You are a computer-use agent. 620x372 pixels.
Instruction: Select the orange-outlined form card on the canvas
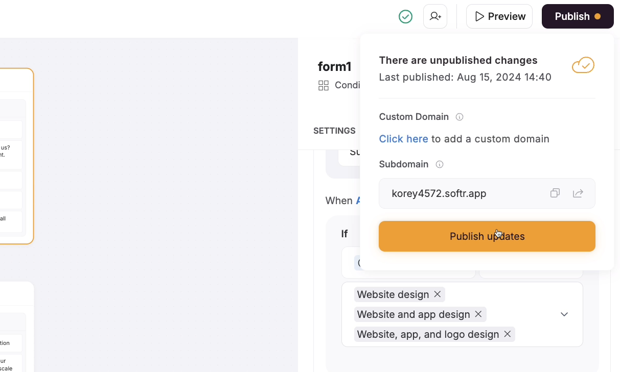pyautogui.click(x=16, y=156)
